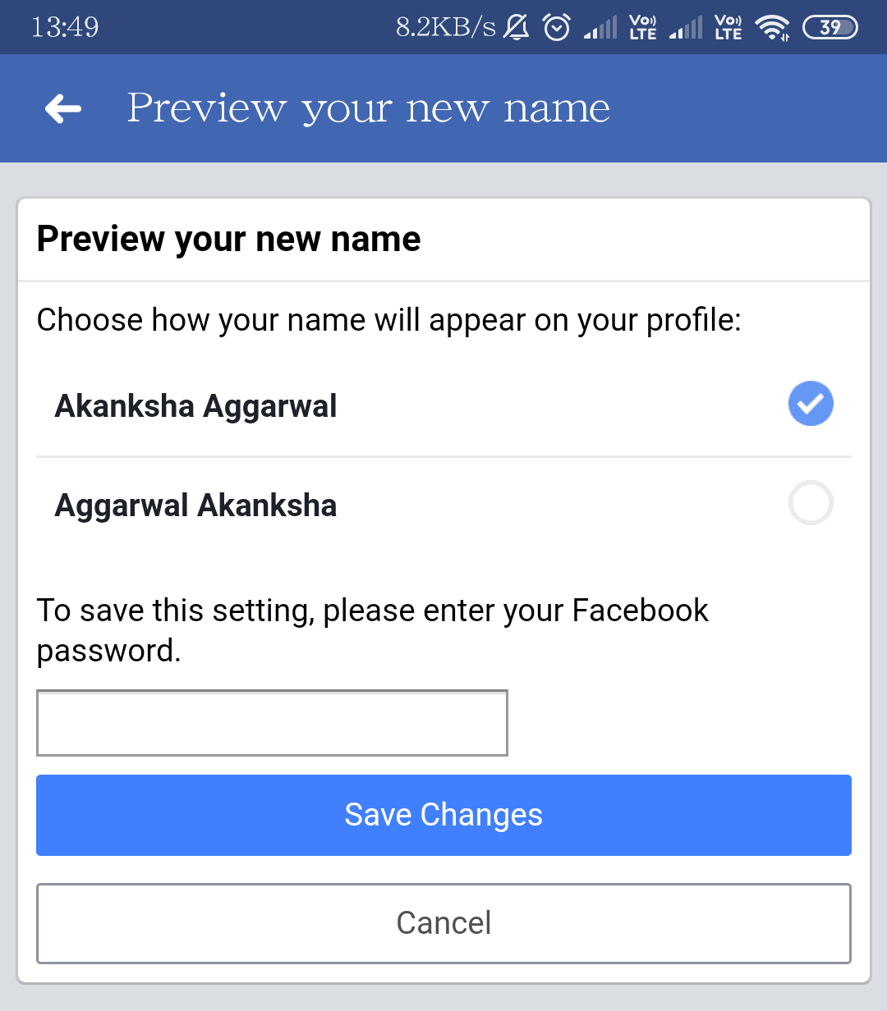
Task: Tap the 'Preview your new name' header title
Action: pyautogui.click(x=369, y=108)
